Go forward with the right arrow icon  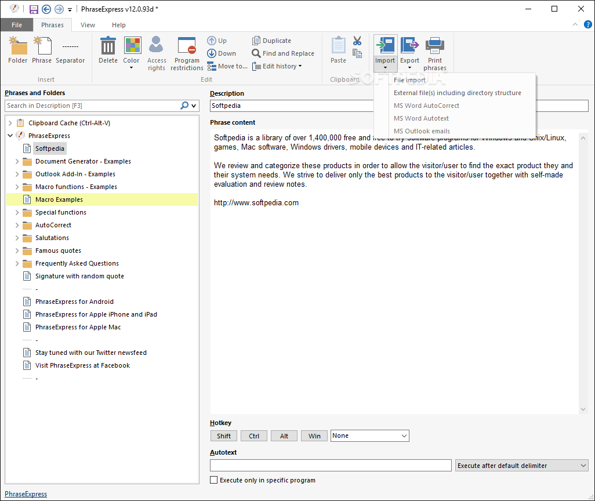(x=59, y=9)
